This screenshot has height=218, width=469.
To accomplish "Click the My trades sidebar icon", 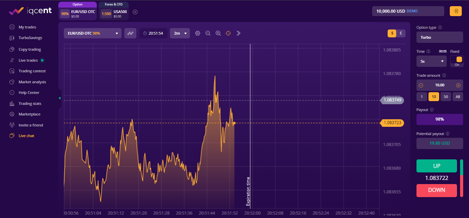I will pos(12,27).
